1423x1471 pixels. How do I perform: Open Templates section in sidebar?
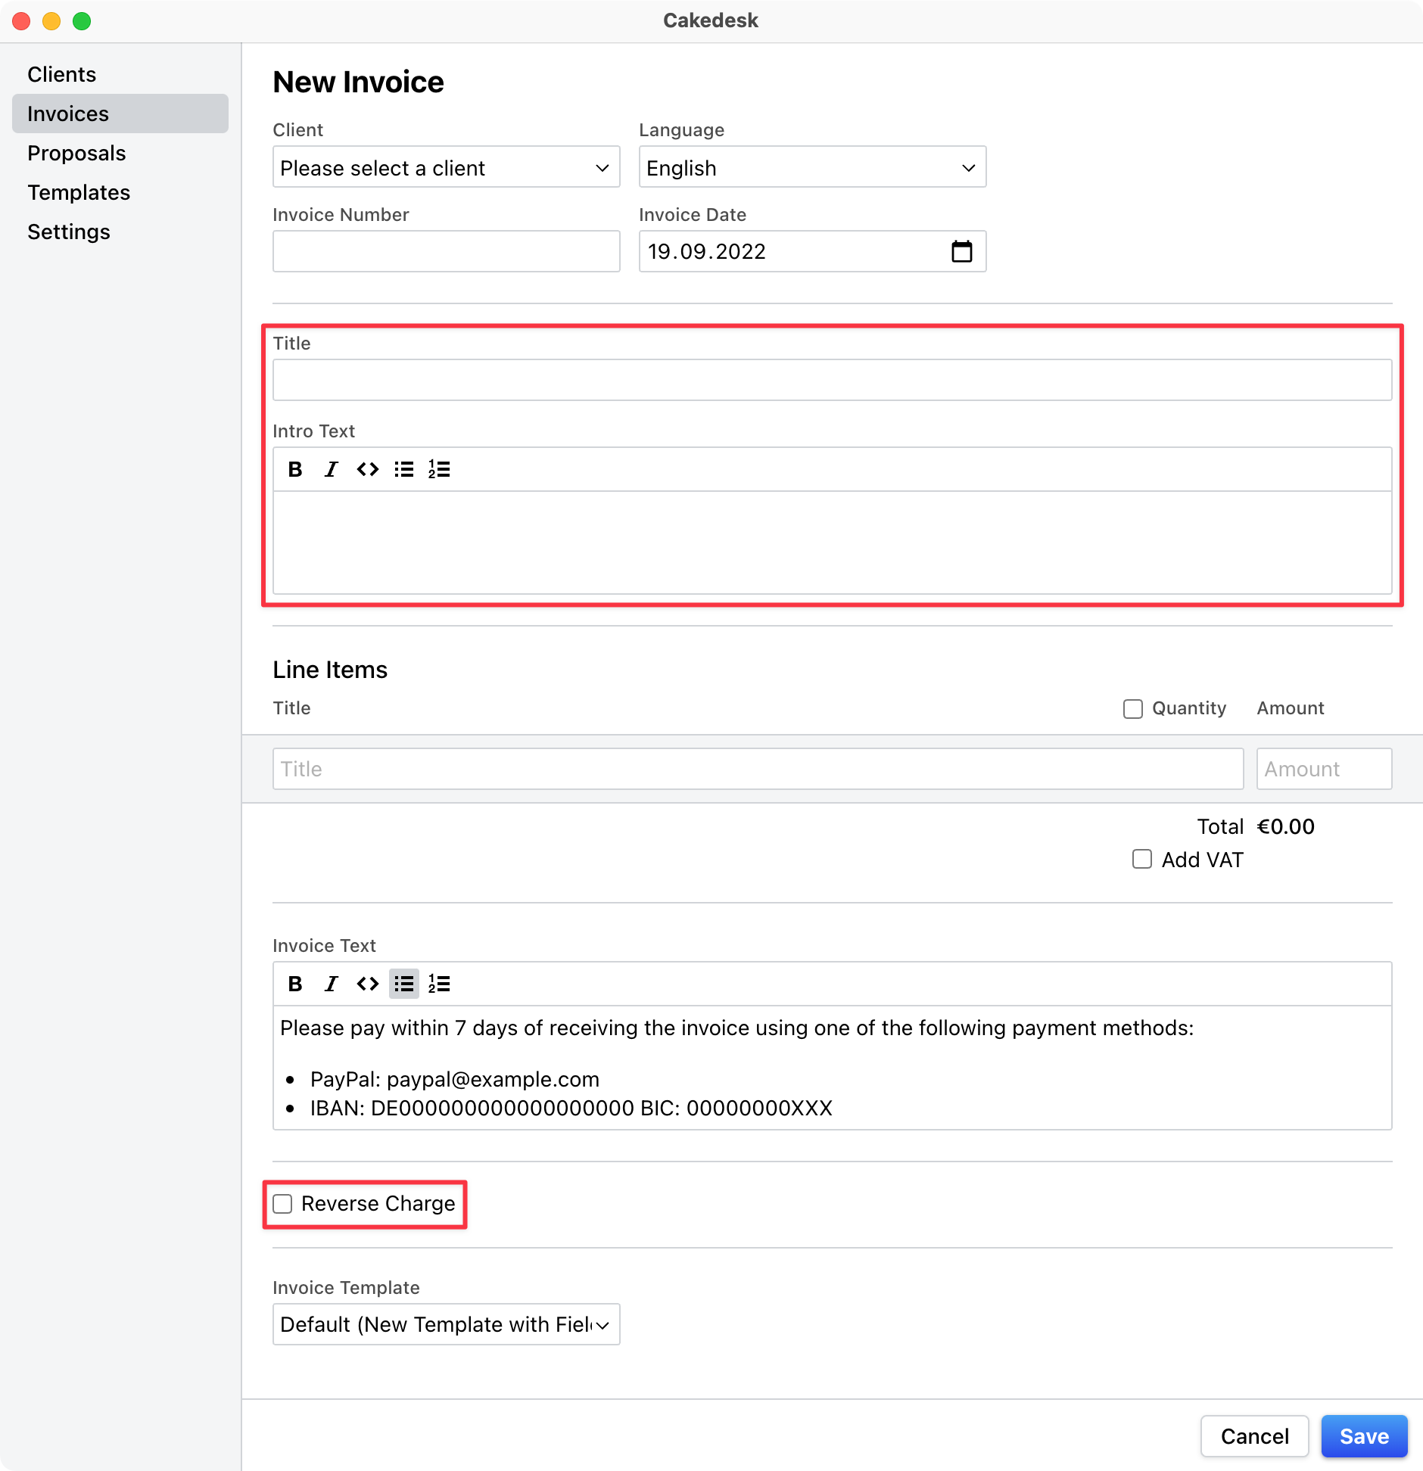pyautogui.click(x=79, y=192)
